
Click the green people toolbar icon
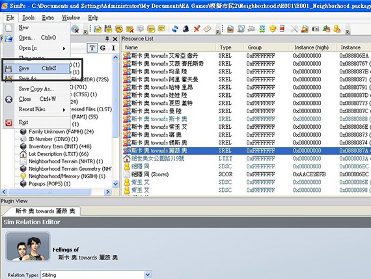click(326, 29)
